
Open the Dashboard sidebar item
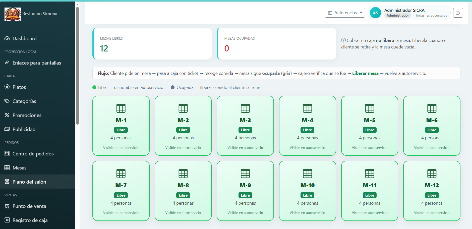(37, 38)
